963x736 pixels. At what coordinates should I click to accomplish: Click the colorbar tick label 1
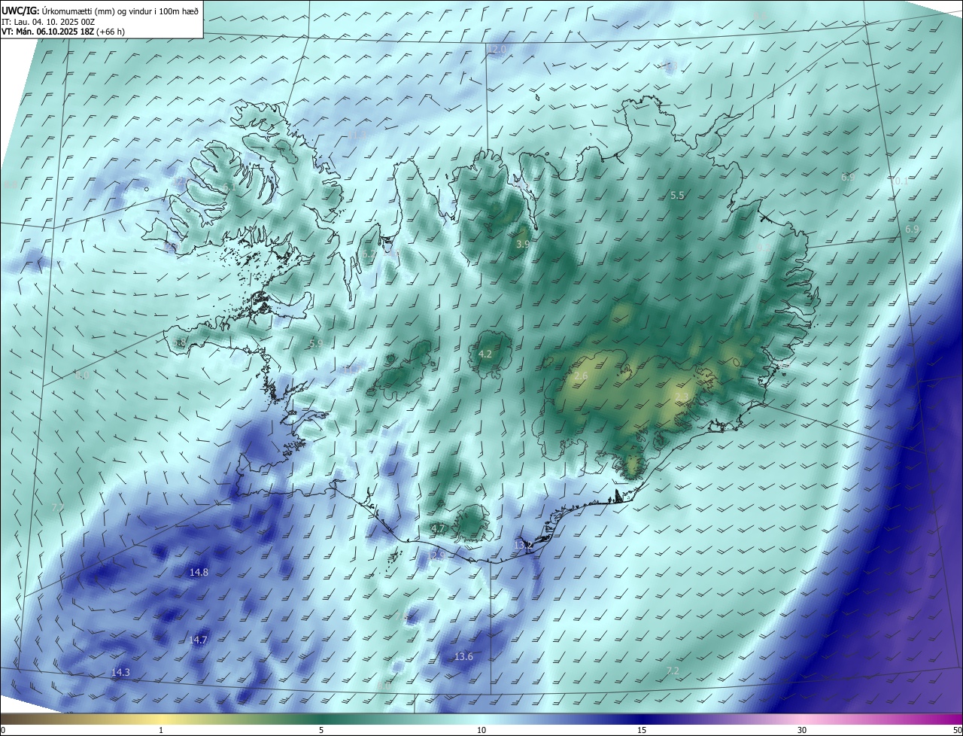point(161,730)
